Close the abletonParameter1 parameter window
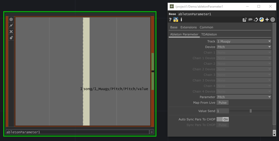Viewport: 279px width, 141px height. (x=270, y=6)
